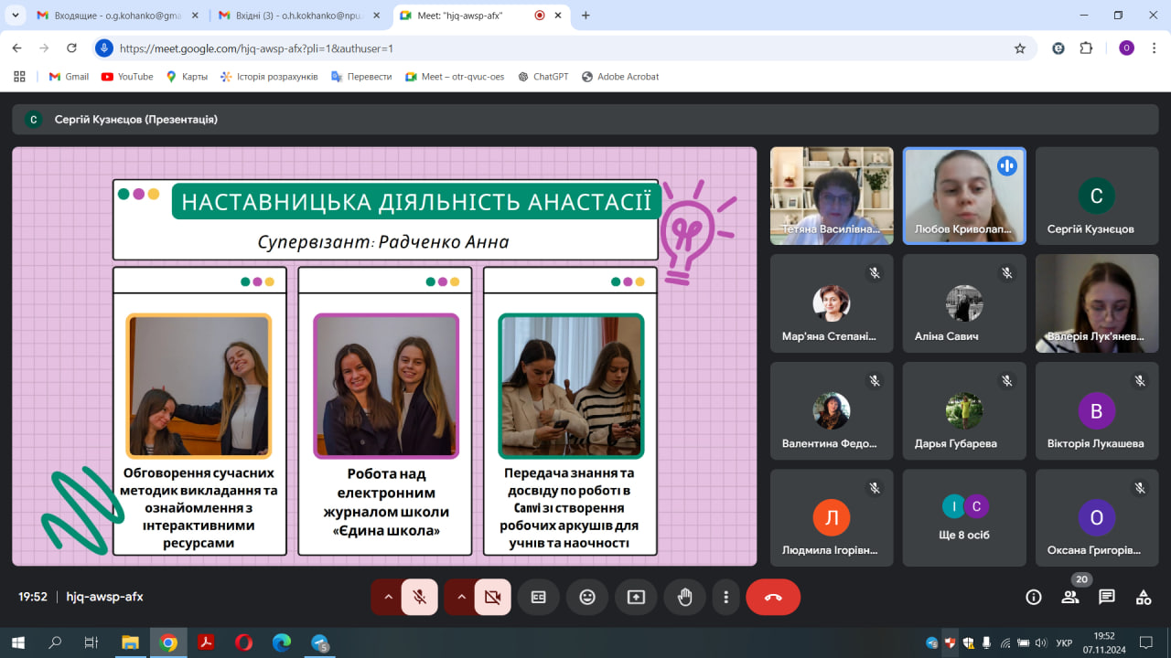Switch УКР keyboard language in tray

point(1064,643)
